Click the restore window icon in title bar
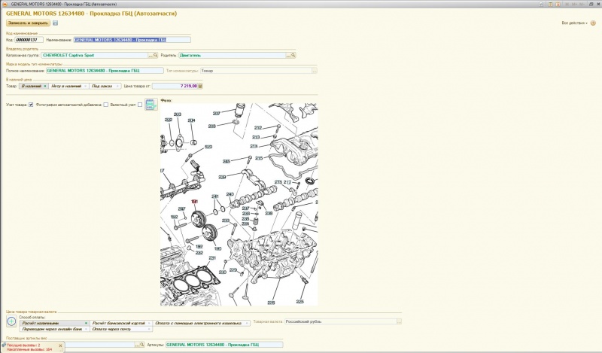The width and height of the screenshot is (602, 353). 591,4
